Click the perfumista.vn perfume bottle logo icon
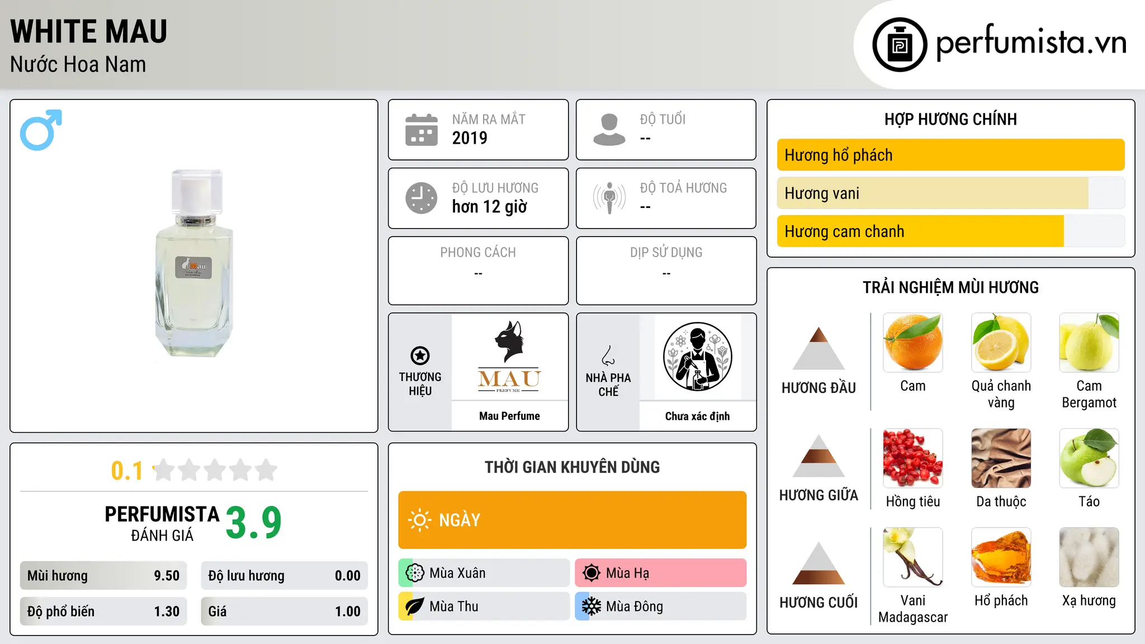Viewport: 1145px width, 644px height. tap(900, 45)
